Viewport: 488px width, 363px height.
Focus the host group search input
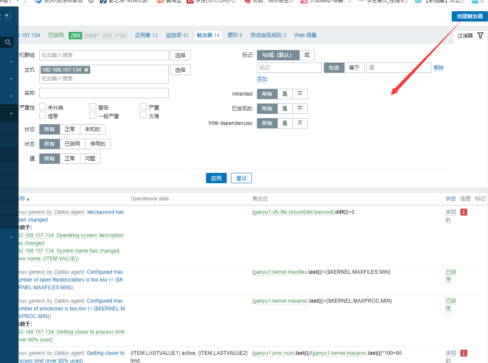[104, 55]
